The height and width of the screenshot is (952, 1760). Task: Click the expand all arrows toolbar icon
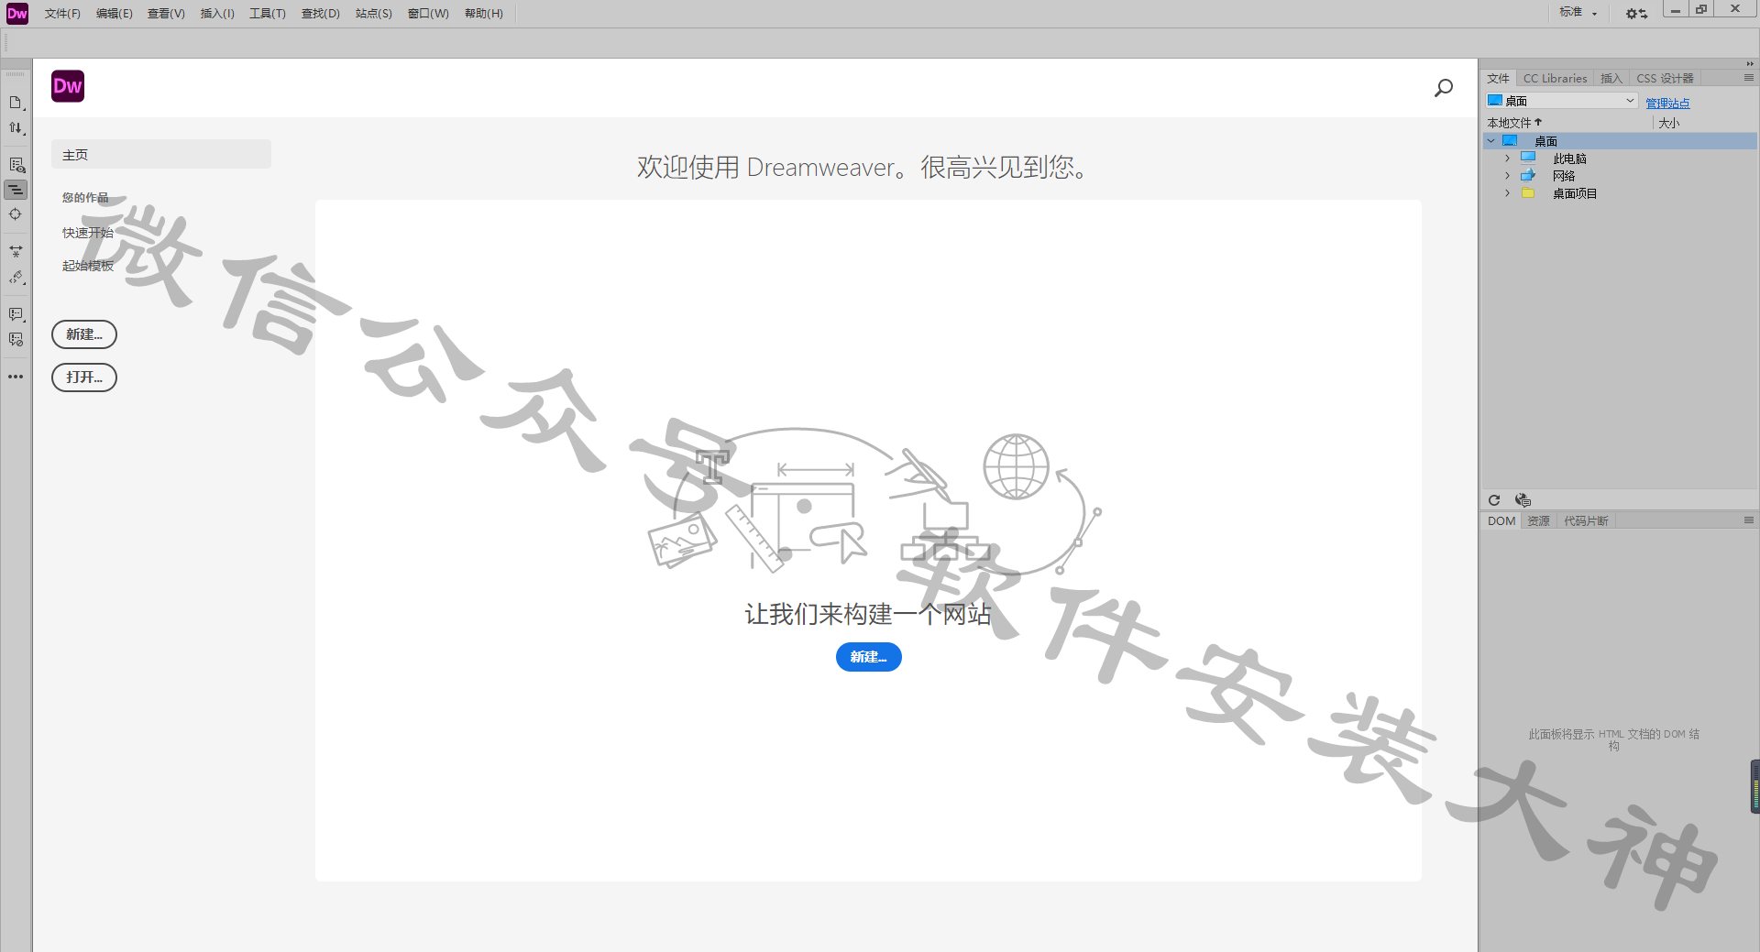coord(16,251)
